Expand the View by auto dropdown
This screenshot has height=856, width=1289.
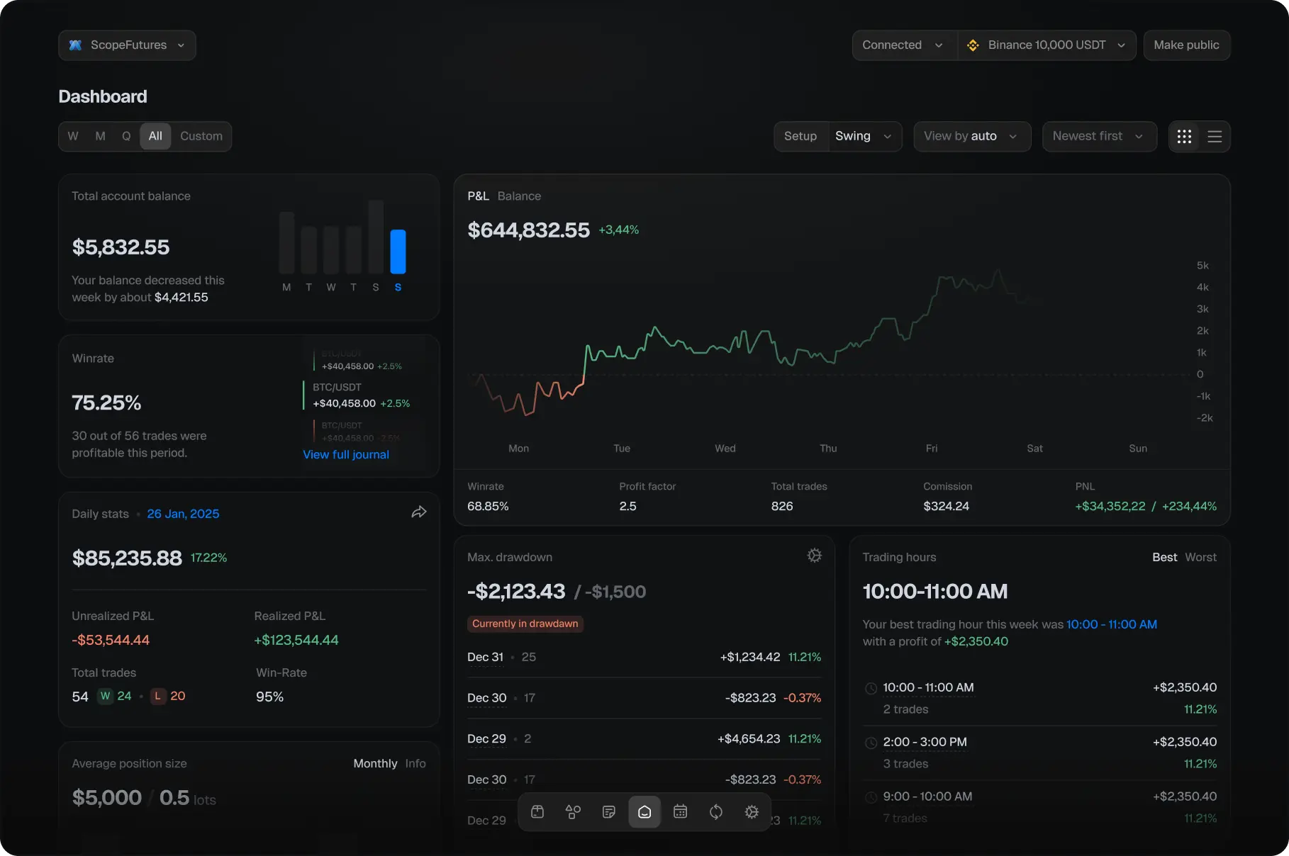point(972,136)
